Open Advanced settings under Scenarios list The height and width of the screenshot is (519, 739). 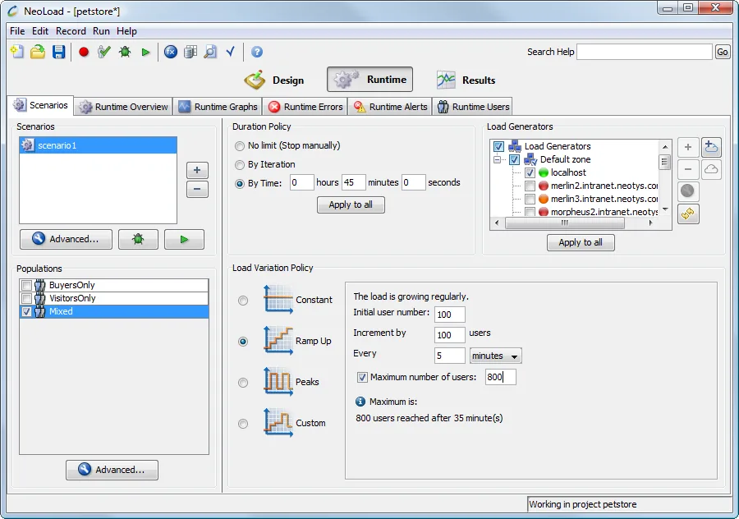(66, 240)
